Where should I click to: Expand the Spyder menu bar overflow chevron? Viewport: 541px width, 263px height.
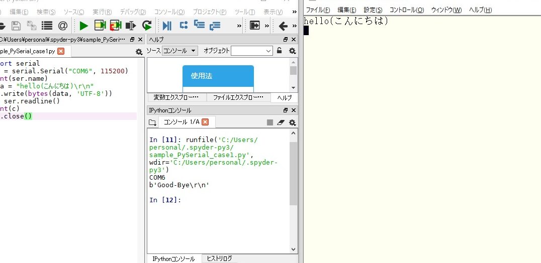click(294, 12)
